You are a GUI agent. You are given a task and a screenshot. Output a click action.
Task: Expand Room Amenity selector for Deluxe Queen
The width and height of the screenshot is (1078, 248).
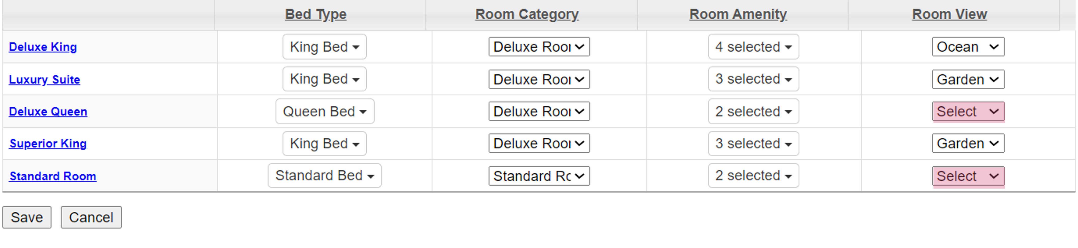(753, 111)
